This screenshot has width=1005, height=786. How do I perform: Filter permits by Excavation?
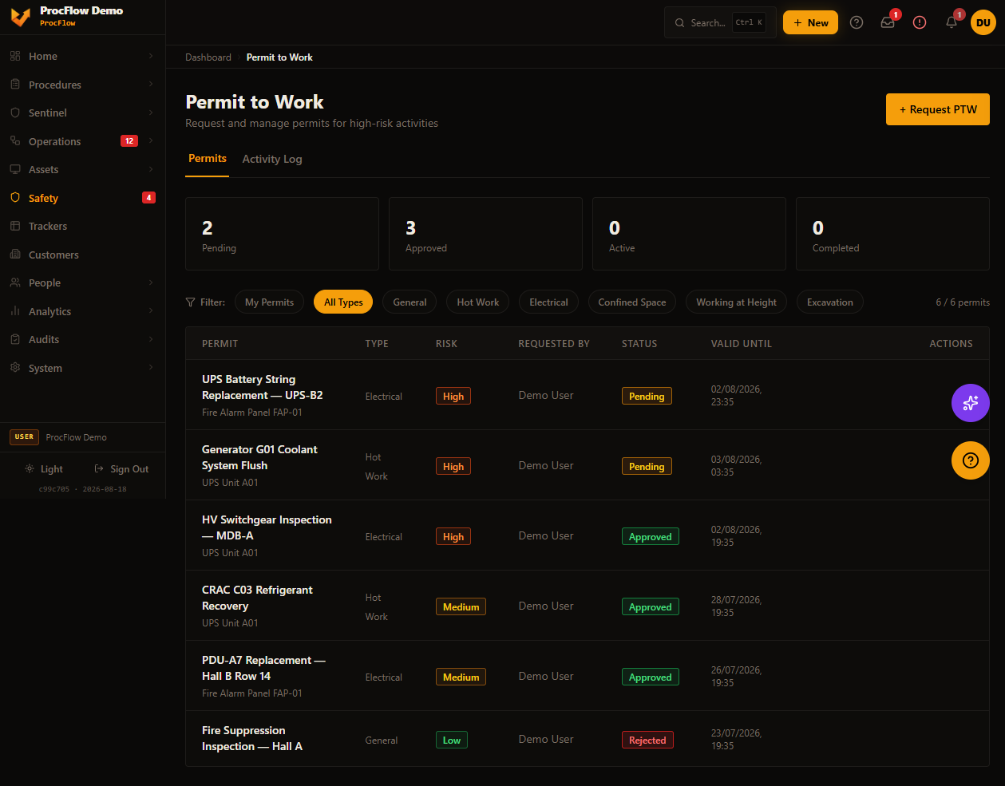click(x=830, y=302)
